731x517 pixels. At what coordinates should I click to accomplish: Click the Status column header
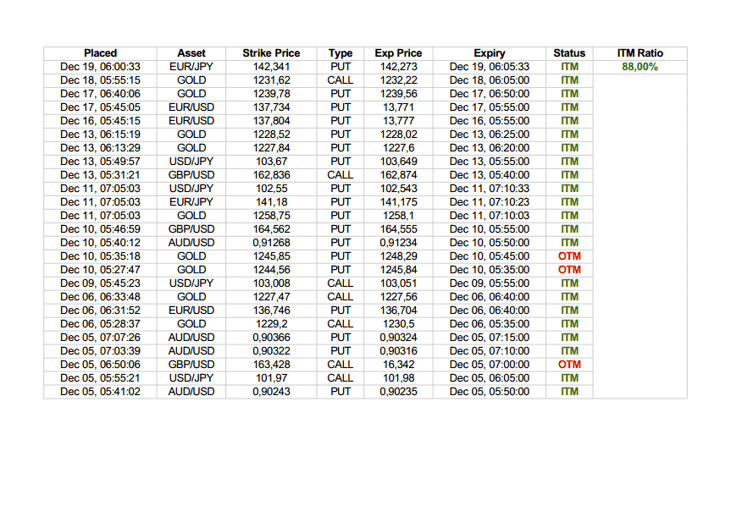pyautogui.click(x=568, y=52)
